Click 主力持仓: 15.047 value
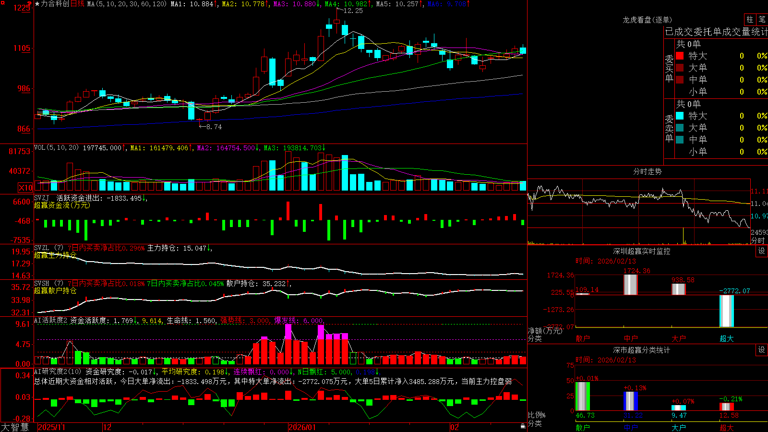 (x=177, y=248)
